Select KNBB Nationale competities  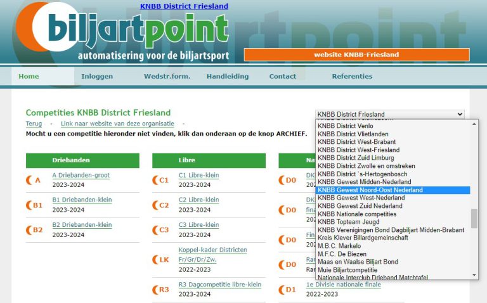tap(393, 214)
